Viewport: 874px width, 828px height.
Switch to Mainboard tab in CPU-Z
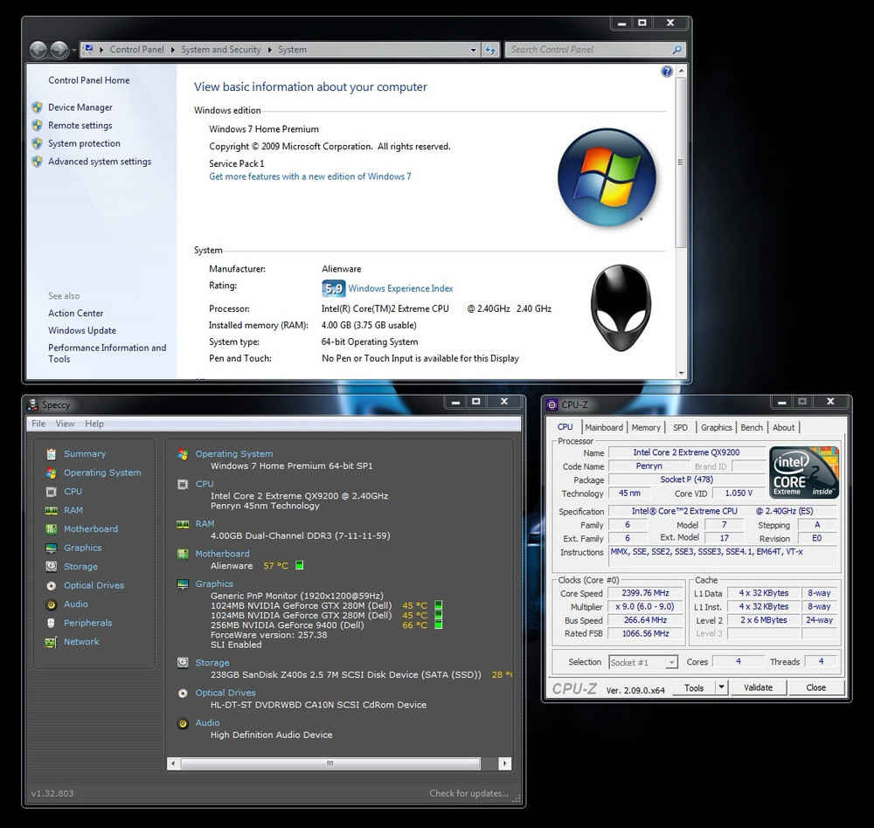pos(604,427)
